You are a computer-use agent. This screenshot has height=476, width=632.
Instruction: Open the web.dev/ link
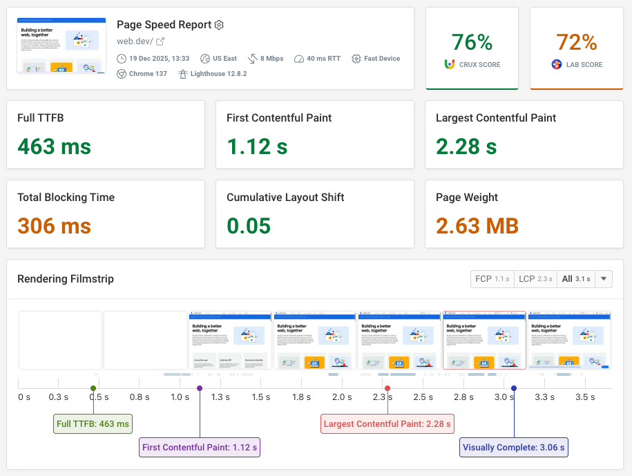[134, 41]
